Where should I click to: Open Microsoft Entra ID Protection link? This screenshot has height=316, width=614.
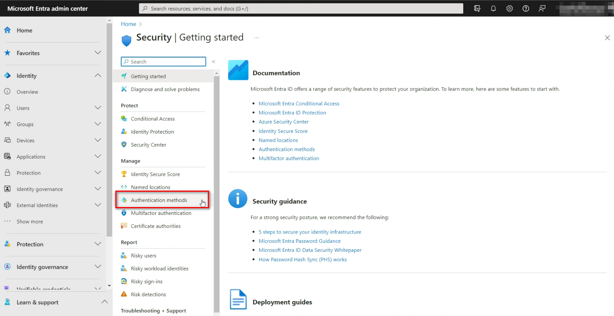coord(292,113)
